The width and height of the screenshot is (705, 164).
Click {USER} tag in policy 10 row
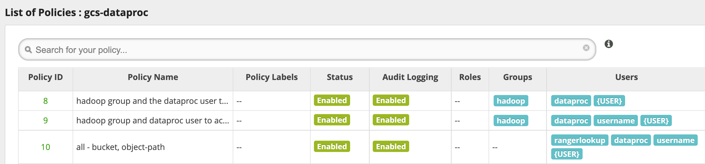point(567,154)
